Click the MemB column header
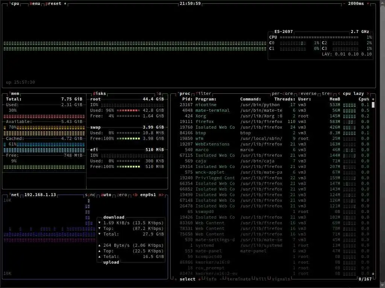 [x=335, y=99]
